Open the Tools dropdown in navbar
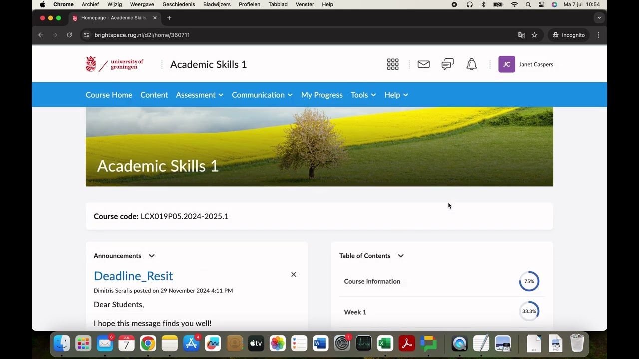The width and height of the screenshot is (639, 359). [x=363, y=95]
